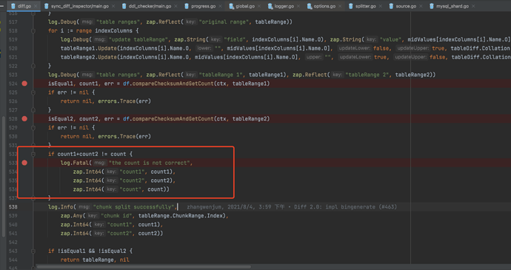
Task: Click the git blame annotation by zhangwenjun
Action: (292, 207)
